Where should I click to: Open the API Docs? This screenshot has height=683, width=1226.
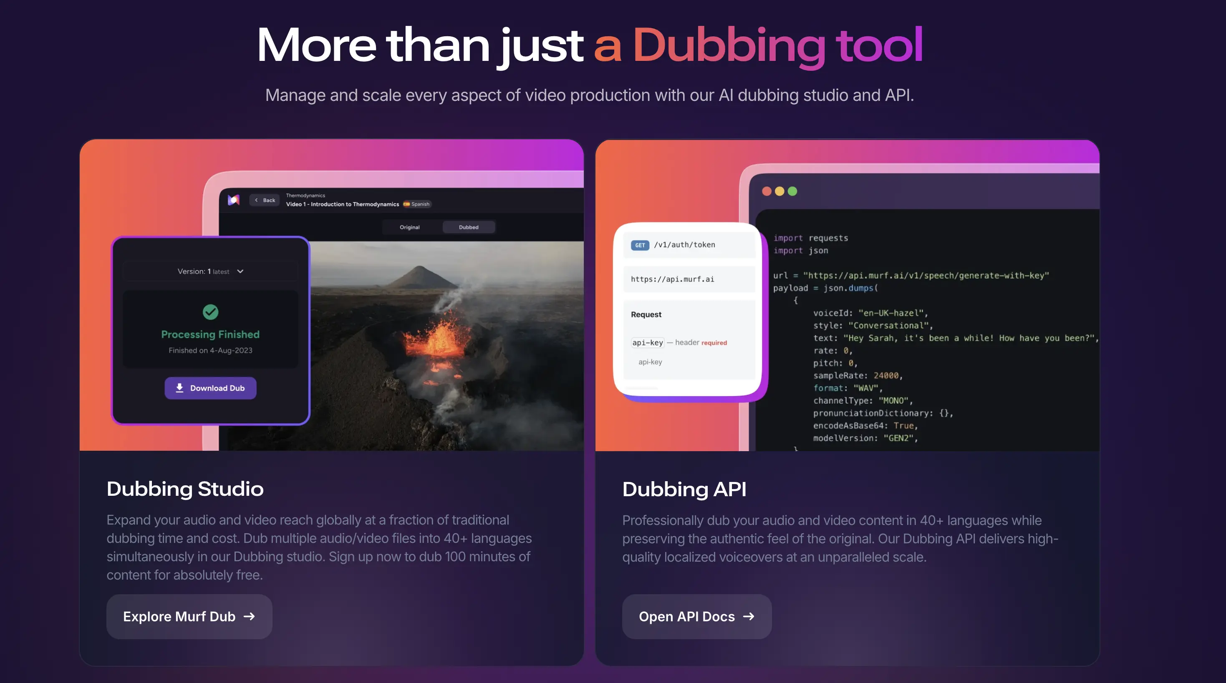click(x=696, y=616)
